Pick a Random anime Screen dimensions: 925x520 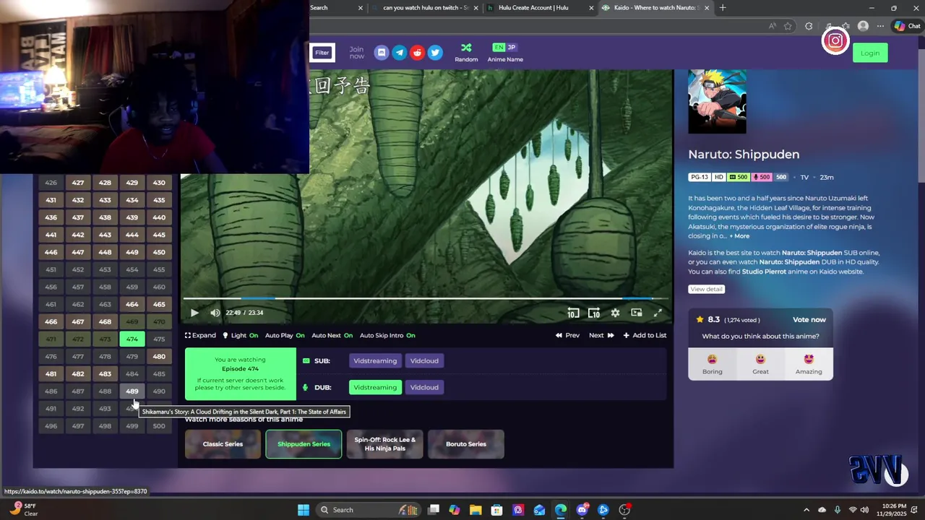click(466, 53)
